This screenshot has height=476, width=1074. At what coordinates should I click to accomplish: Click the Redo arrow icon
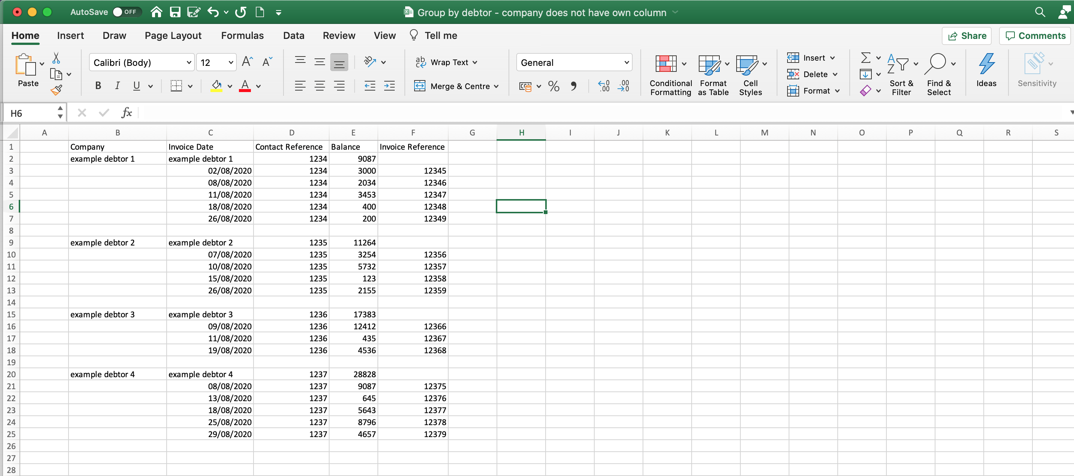coord(240,12)
